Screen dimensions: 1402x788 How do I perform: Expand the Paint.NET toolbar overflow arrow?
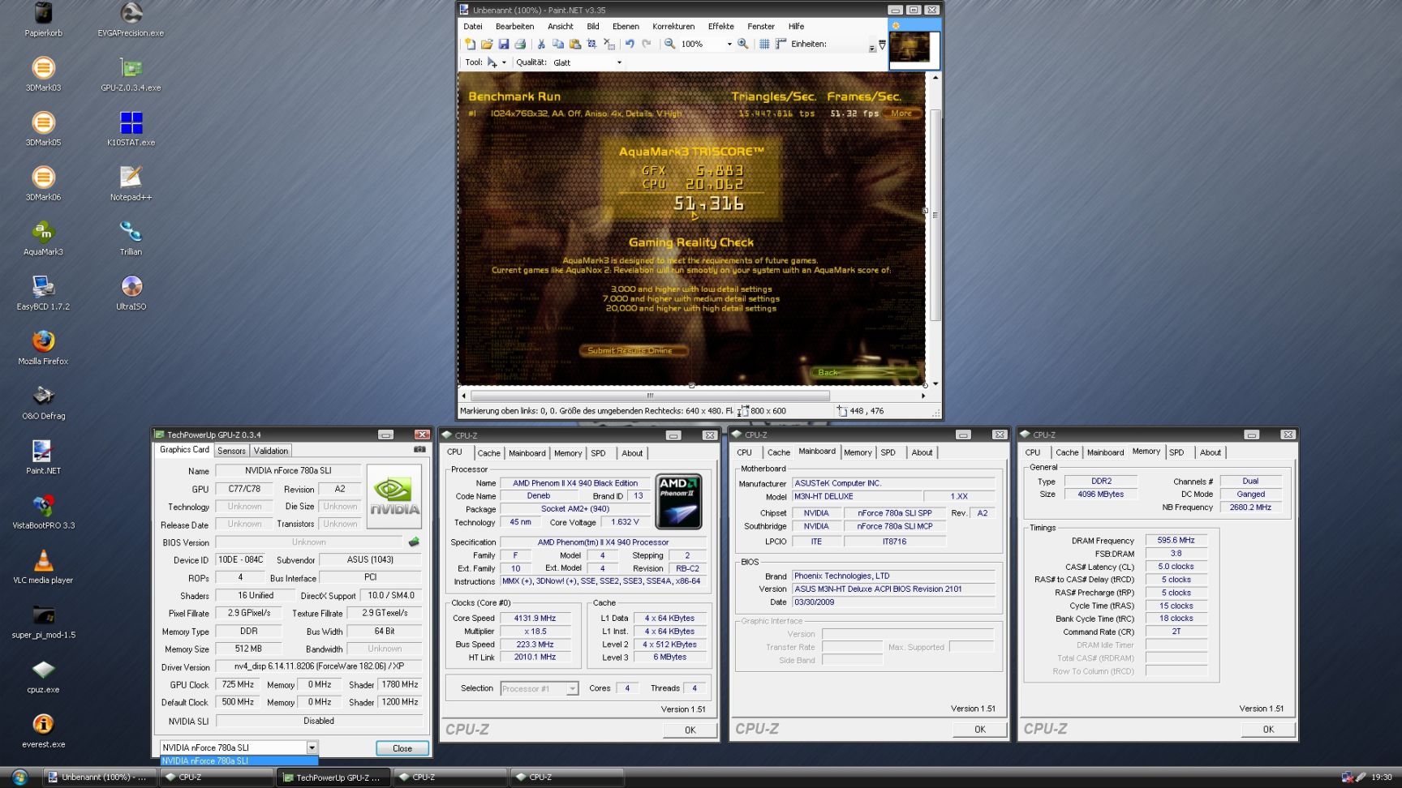click(872, 48)
